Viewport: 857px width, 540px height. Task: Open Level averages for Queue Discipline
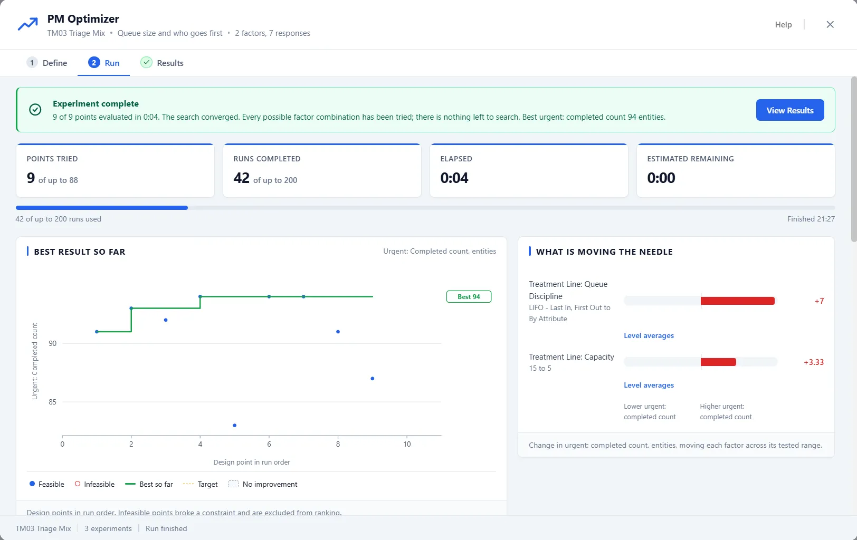649,335
